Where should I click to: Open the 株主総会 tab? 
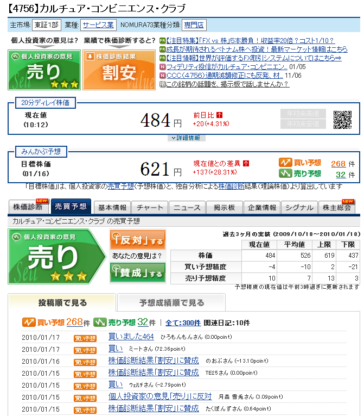tap(337, 208)
